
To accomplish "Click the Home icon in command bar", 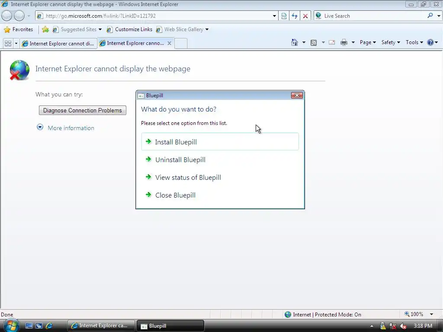I will [x=294, y=42].
